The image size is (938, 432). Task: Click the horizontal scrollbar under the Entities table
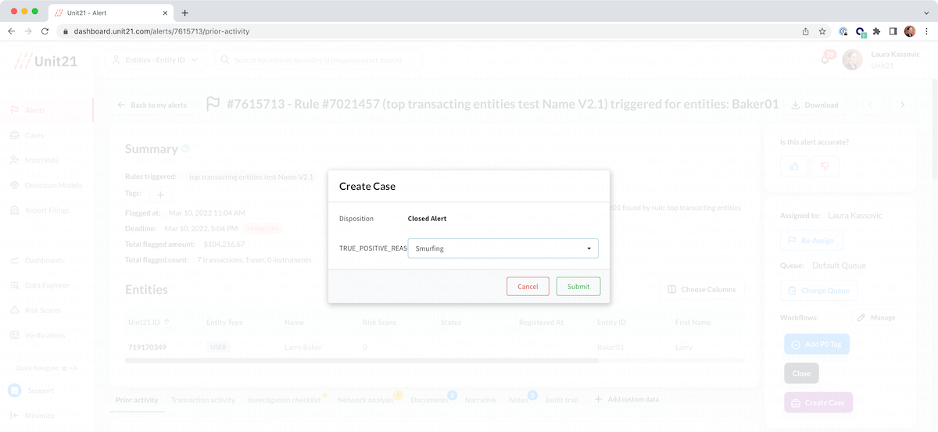pyautogui.click(x=361, y=360)
